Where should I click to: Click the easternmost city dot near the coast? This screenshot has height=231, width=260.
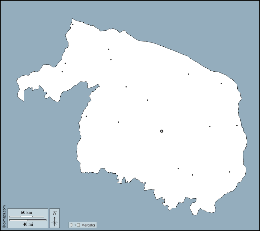click(237, 126)
